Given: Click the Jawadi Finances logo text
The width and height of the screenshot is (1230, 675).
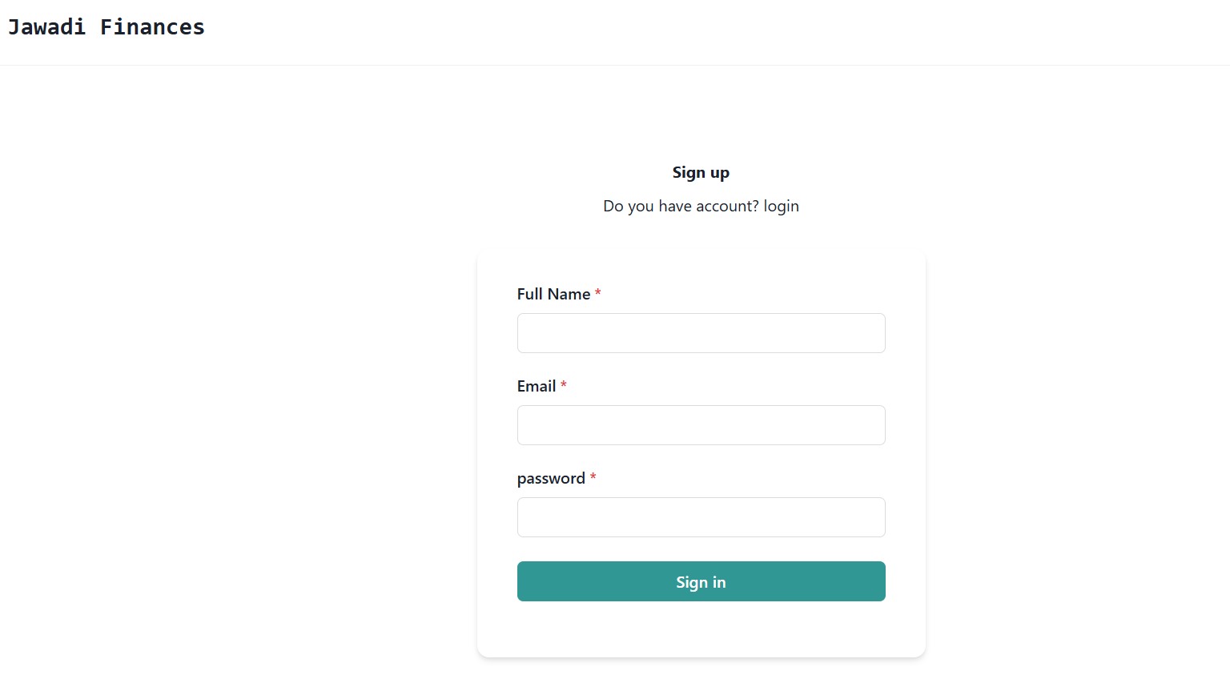Looking at the screenshot, I should (106, 26).
